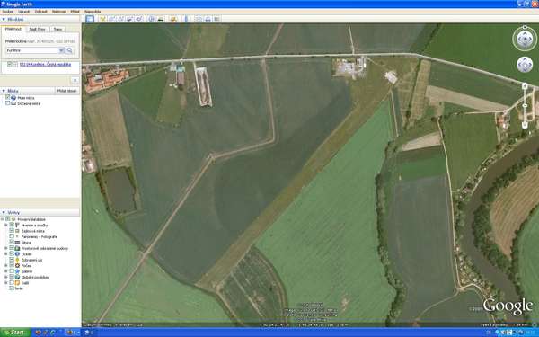Click the Add Path toolbar icon
This screenshot has height=337, width=539.
coord(120,19)
